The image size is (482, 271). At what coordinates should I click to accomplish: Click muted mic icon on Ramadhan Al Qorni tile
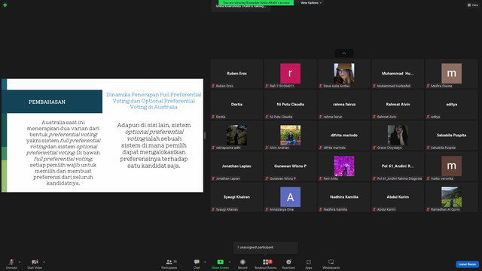(x=428, y=209)
